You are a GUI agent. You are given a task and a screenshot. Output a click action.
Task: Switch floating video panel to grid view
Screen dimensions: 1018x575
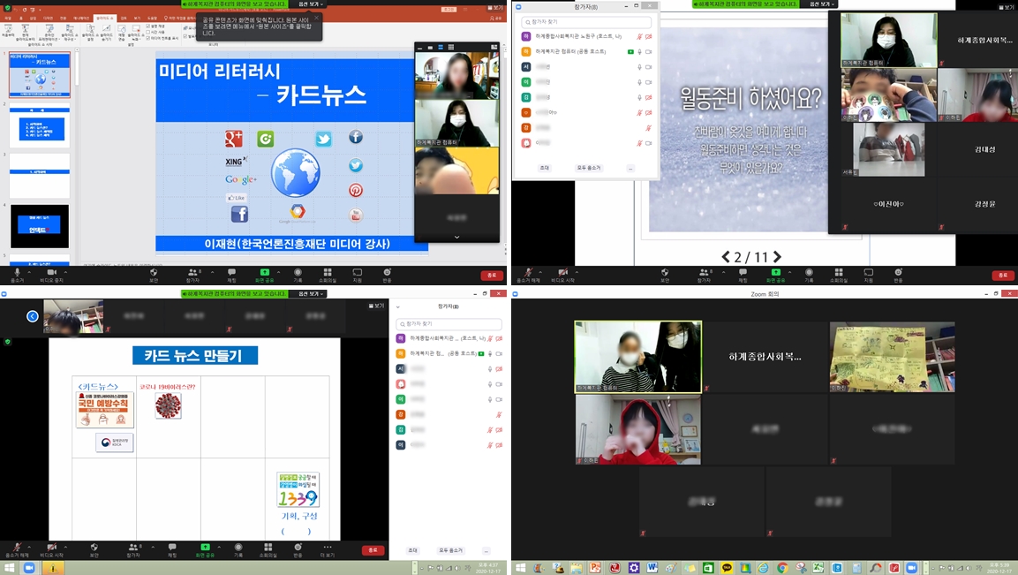[x=451, y=48]
